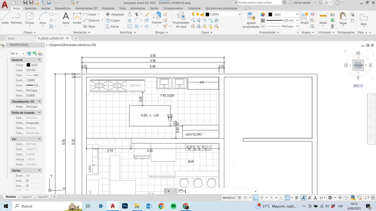Viewport: 376px width, 211px height.
Task: Click the MODELO status bar button
Action: [x=229, y=198]
